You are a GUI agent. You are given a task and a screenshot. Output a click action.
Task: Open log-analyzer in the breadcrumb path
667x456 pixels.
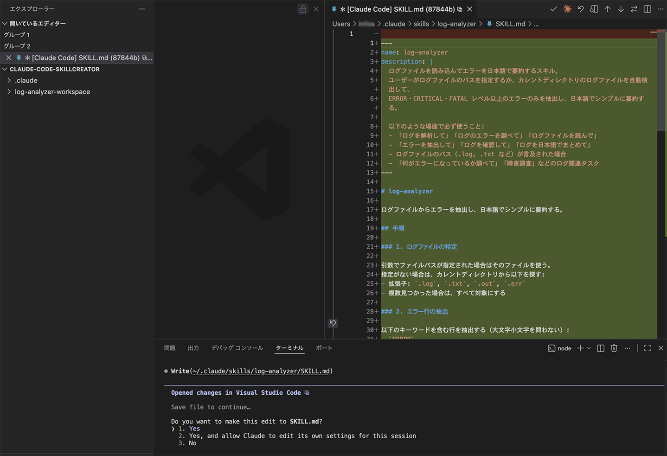(x=456, y=24)
